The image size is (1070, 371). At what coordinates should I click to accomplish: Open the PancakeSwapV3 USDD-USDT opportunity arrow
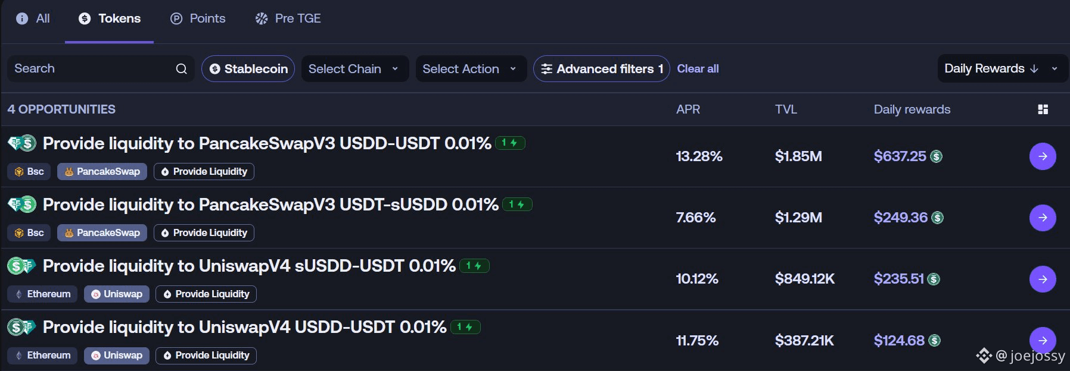click(x=1042, y=156)
